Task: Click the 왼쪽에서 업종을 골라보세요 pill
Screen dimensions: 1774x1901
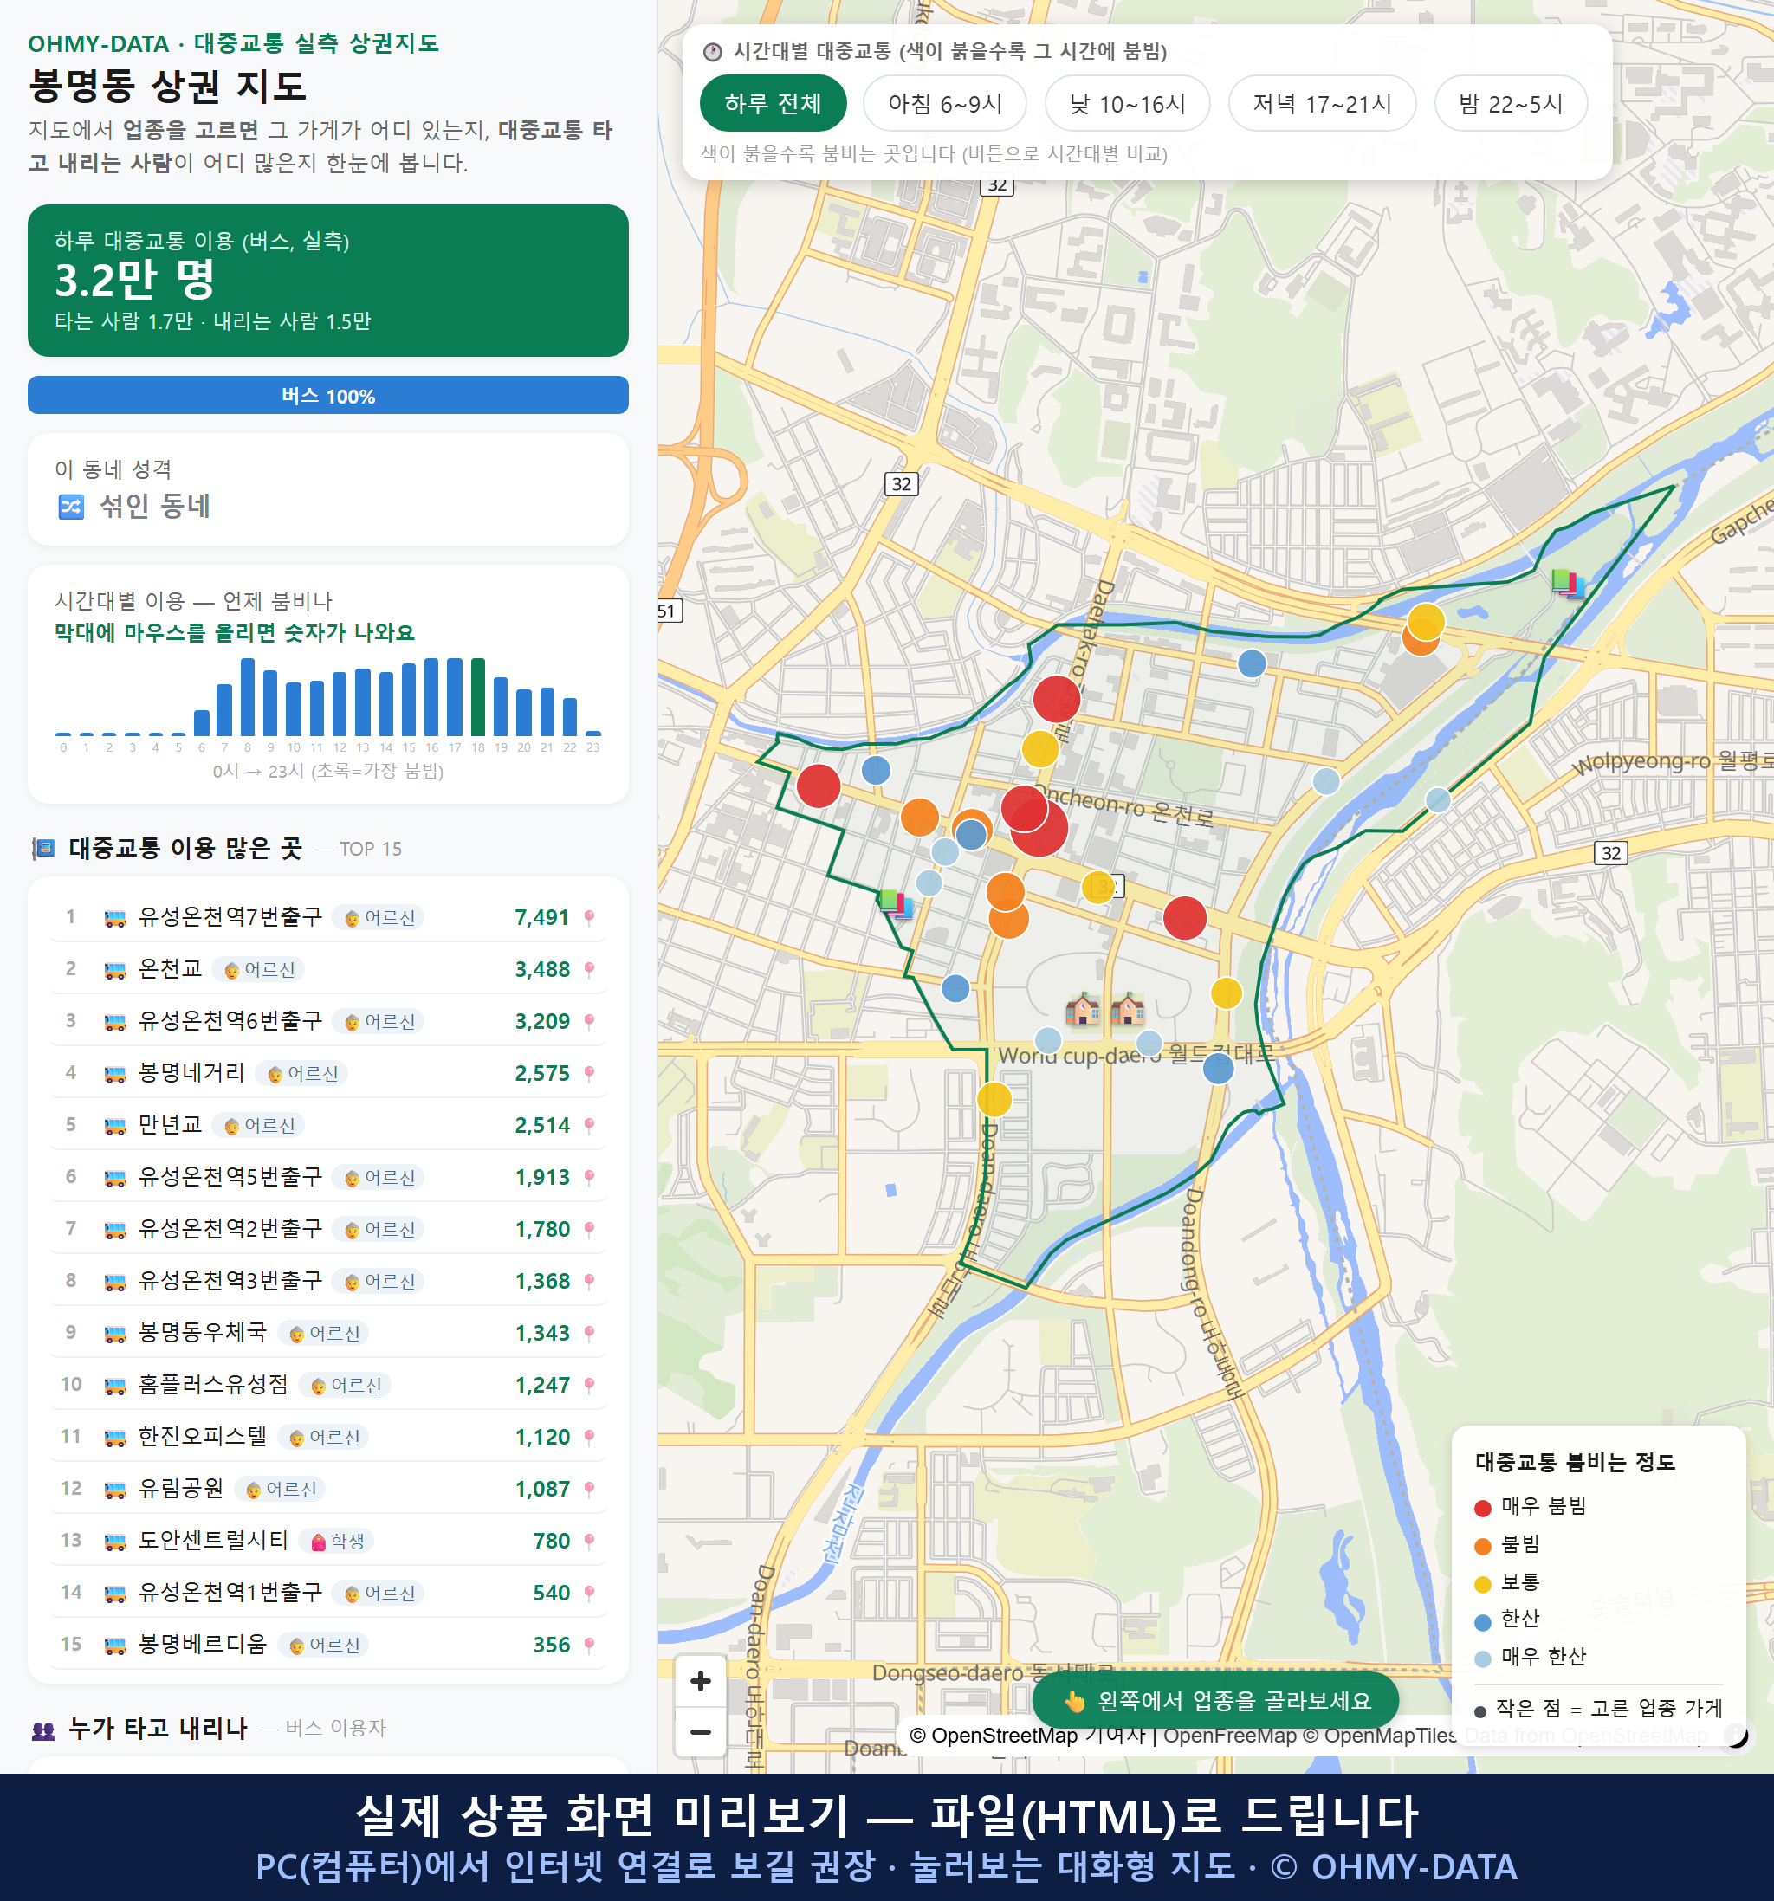Action: [1215, 1700]
